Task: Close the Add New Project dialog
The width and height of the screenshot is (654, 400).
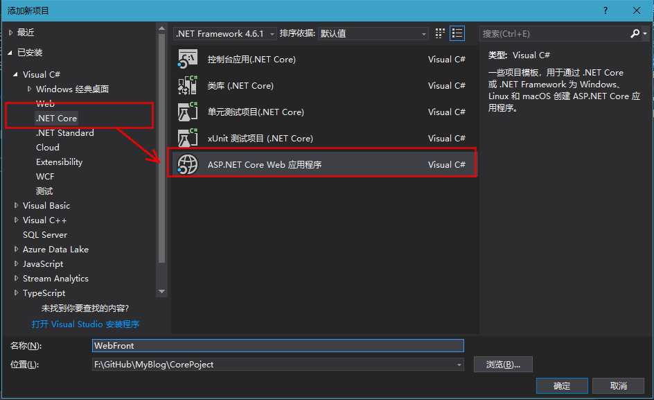Action: tap(637, 10)
